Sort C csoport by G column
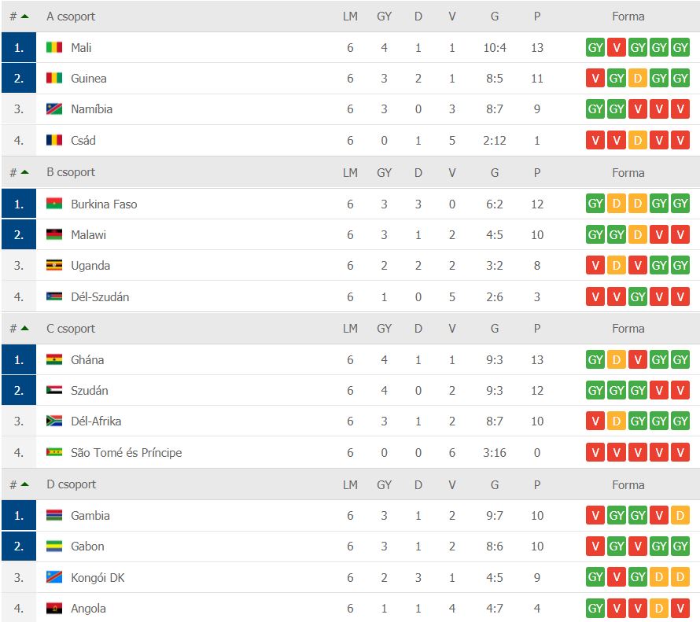700x622 pixels. [495, 329]
